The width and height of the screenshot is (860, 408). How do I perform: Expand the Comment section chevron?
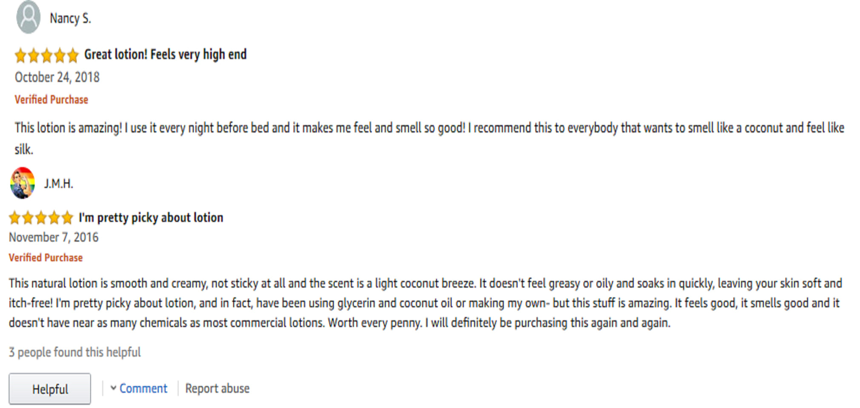click(113, 388)
